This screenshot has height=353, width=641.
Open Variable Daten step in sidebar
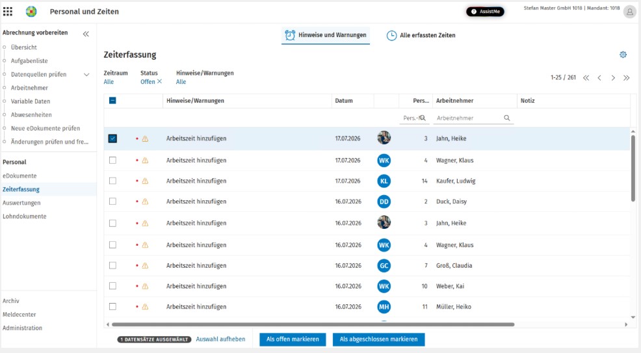tap(31, 101)
